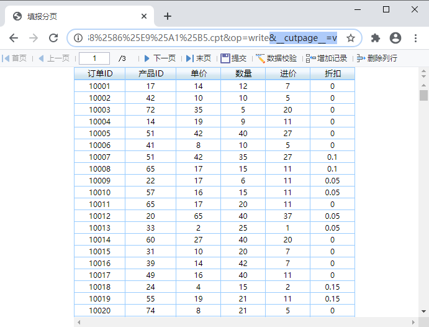Click the delete row/column (删除列行) icon
Image resolution: width=429 pixels, height=327 pixels.
[x=361, y=58]
